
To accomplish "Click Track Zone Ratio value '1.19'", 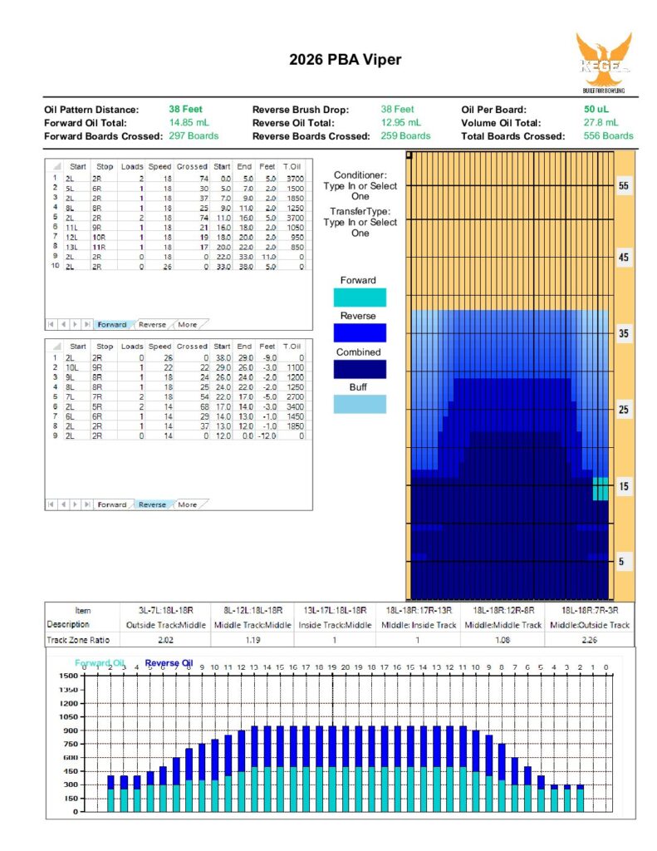I will (x=253, y=640).
